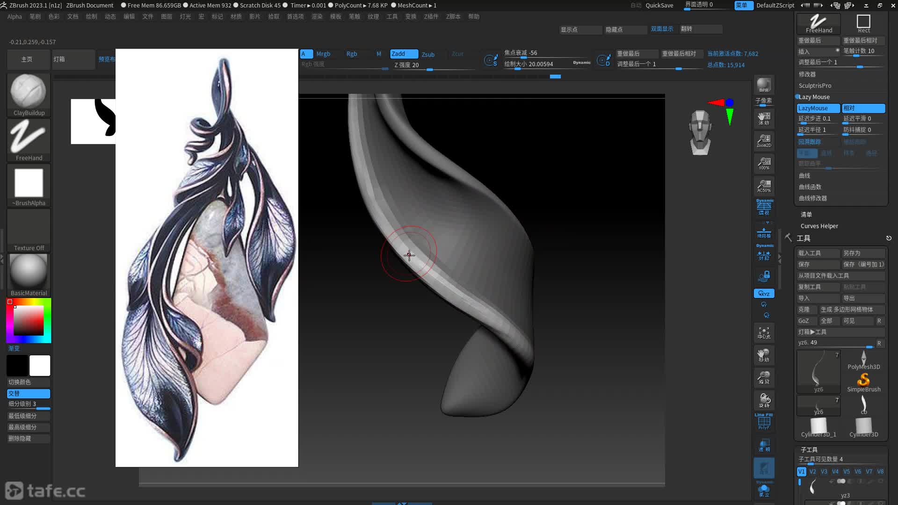Open the Z插件 plugin menu
This screenshot has width=898, height=505.
pos(431,16)
